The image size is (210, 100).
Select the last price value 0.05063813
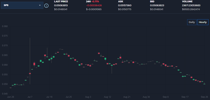click(61, 5)
